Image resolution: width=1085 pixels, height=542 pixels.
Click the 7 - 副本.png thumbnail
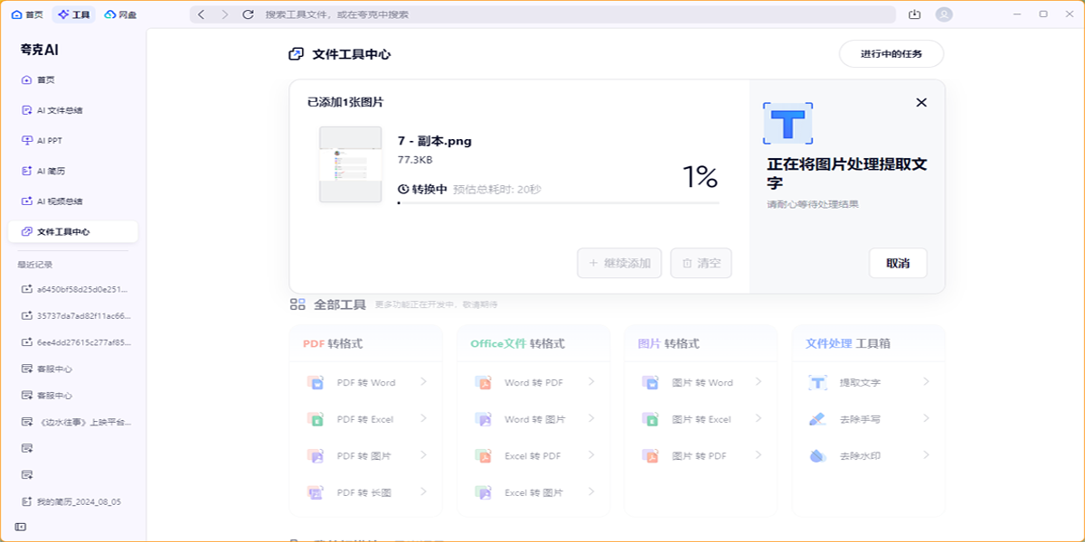350,164
